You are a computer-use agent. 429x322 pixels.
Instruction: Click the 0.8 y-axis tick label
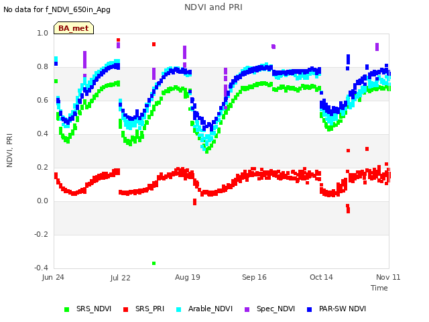tap(42, 67)
